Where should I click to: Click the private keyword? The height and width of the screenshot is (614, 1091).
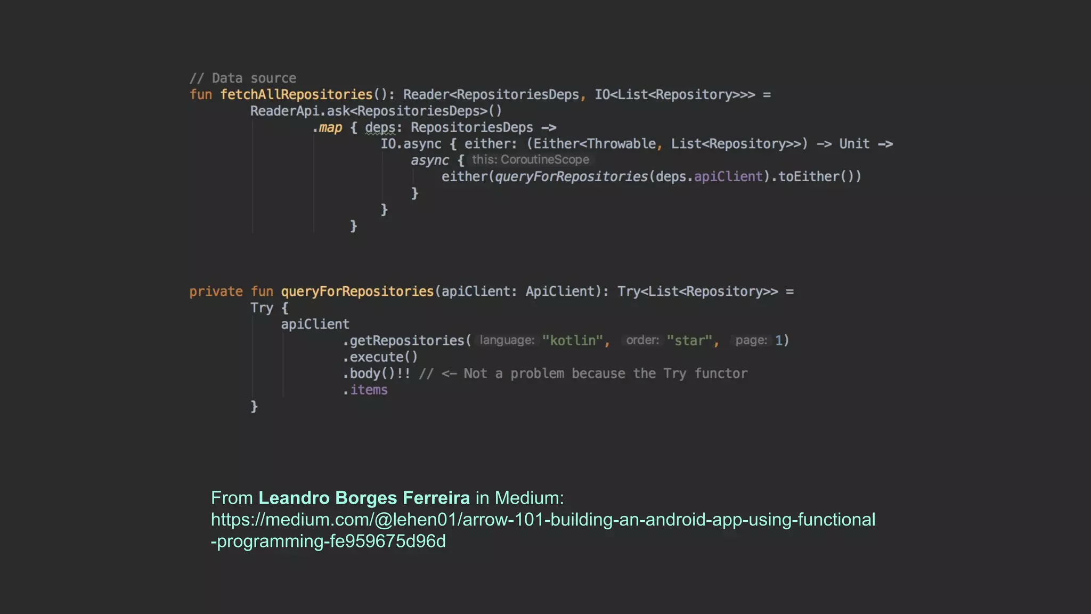coord(216,292)
